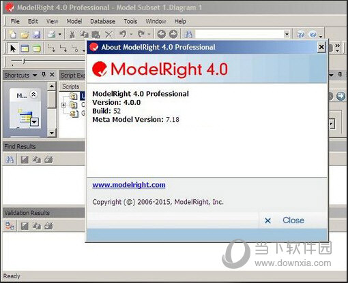
Task: Open the File menu
Action: point(15,21)
